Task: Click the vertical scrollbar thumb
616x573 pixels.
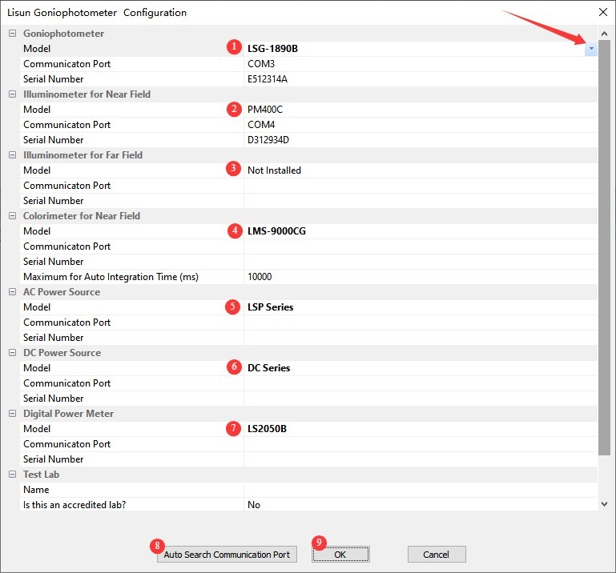Action: 604,247
